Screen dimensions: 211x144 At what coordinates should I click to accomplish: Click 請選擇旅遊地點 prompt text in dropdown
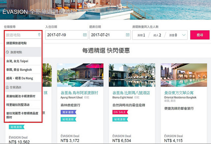pyautogui.click(x=16, y=43)
